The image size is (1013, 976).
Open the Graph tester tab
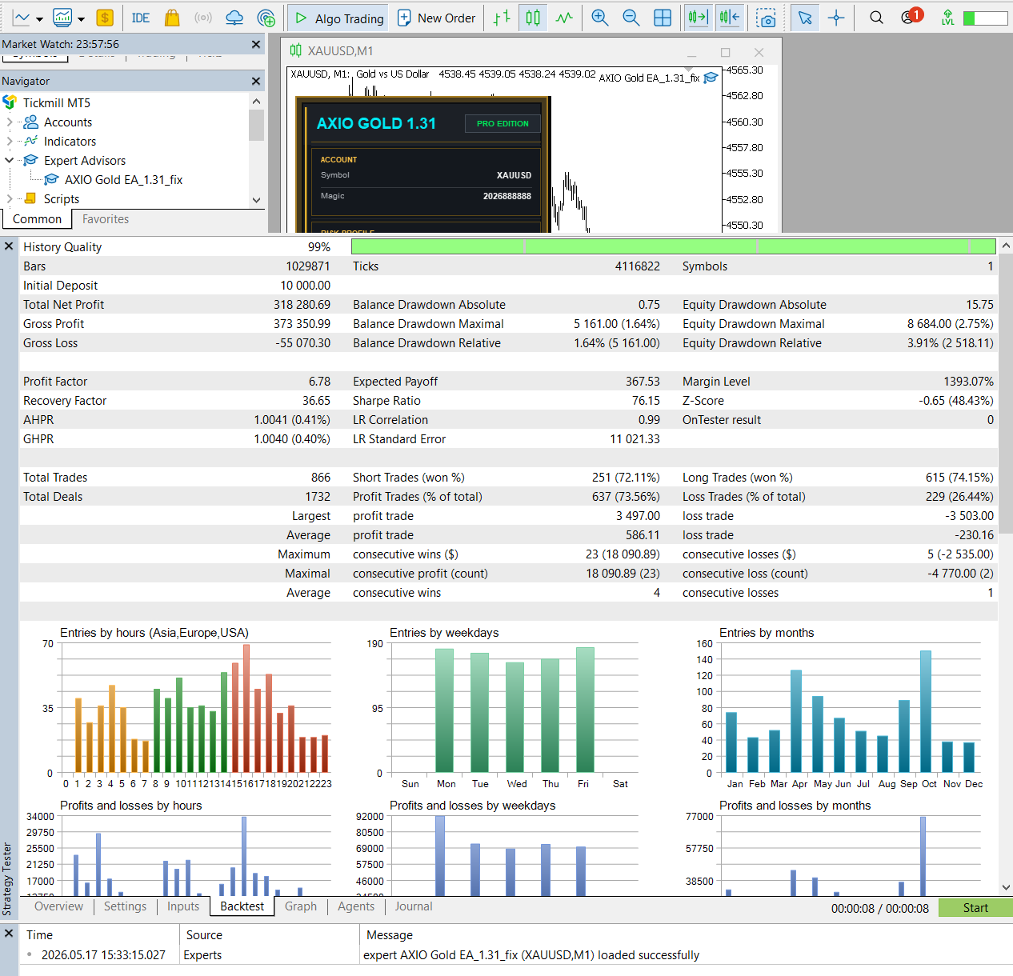(301, 906)
